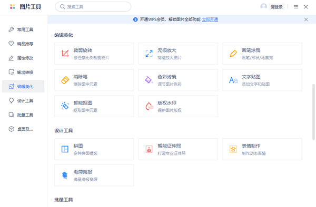The image size is (316, 207).
Task: Click the 设计工具 section heading in content
Action: point(64,131)
